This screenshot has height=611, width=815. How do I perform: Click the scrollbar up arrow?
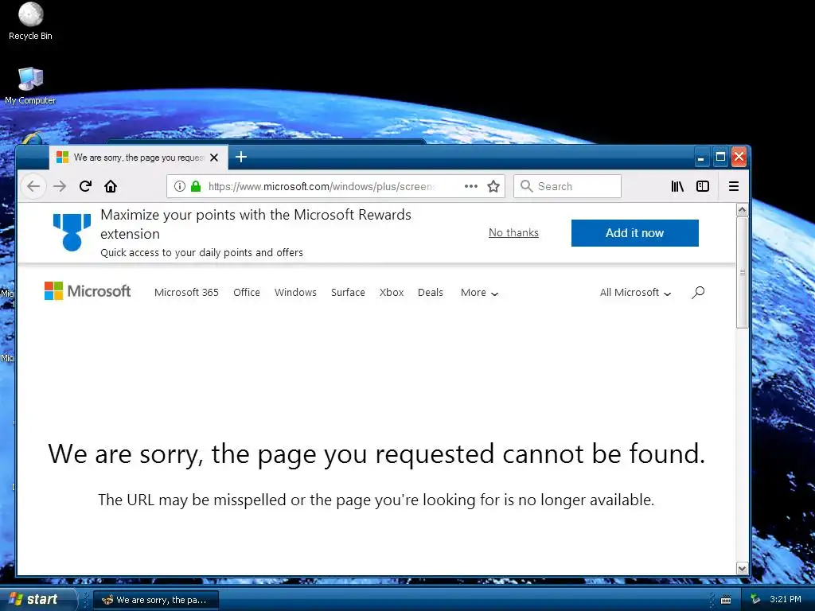[743, 210]
